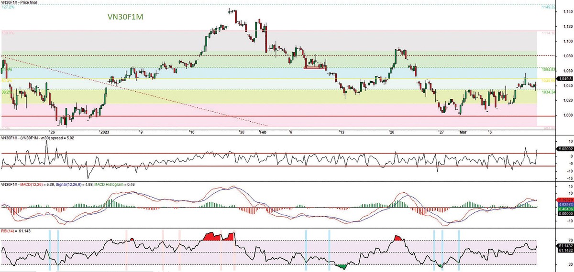Select the 5.02002 spread value tag

pos(564,149)
